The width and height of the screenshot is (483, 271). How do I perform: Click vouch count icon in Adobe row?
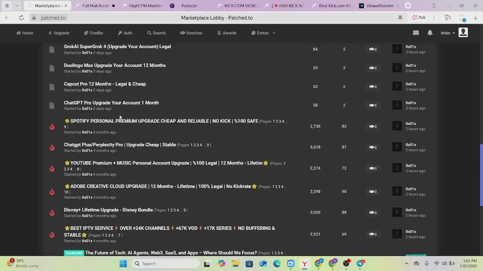373,192
